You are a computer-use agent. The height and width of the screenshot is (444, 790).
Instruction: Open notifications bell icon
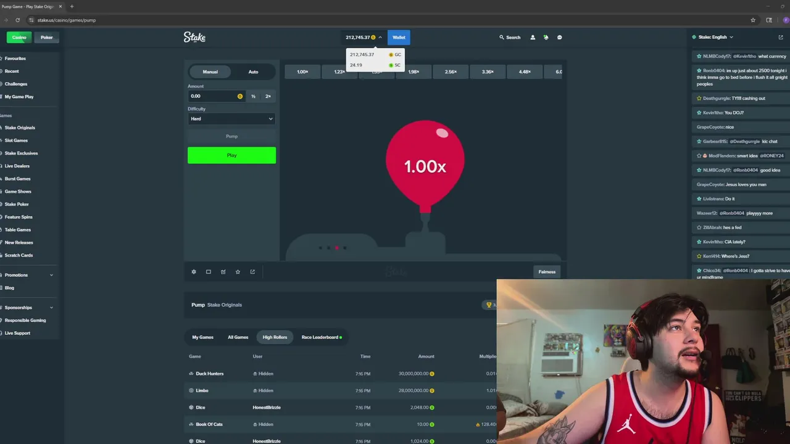tap(546, 38)
